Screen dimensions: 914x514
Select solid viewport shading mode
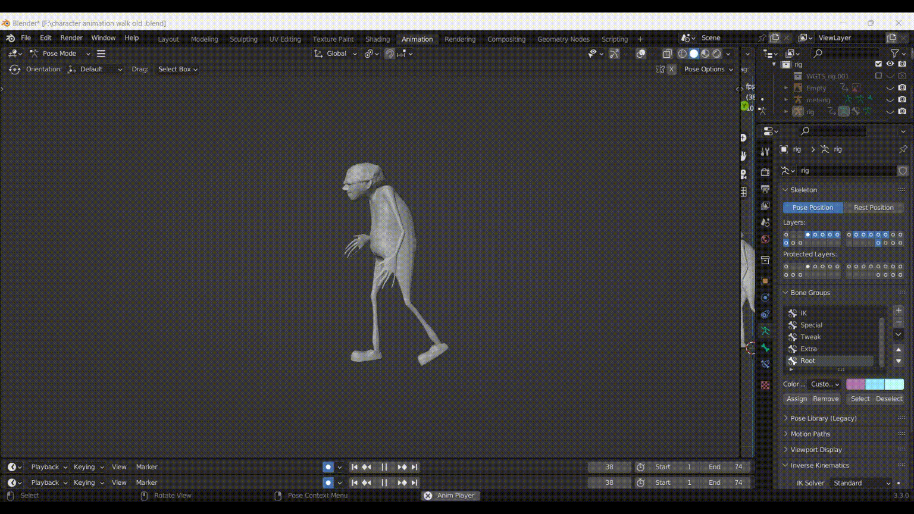click(694, 54)
